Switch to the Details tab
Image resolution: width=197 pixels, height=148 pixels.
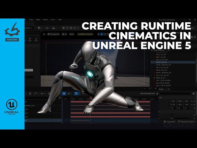coord(161,89)
